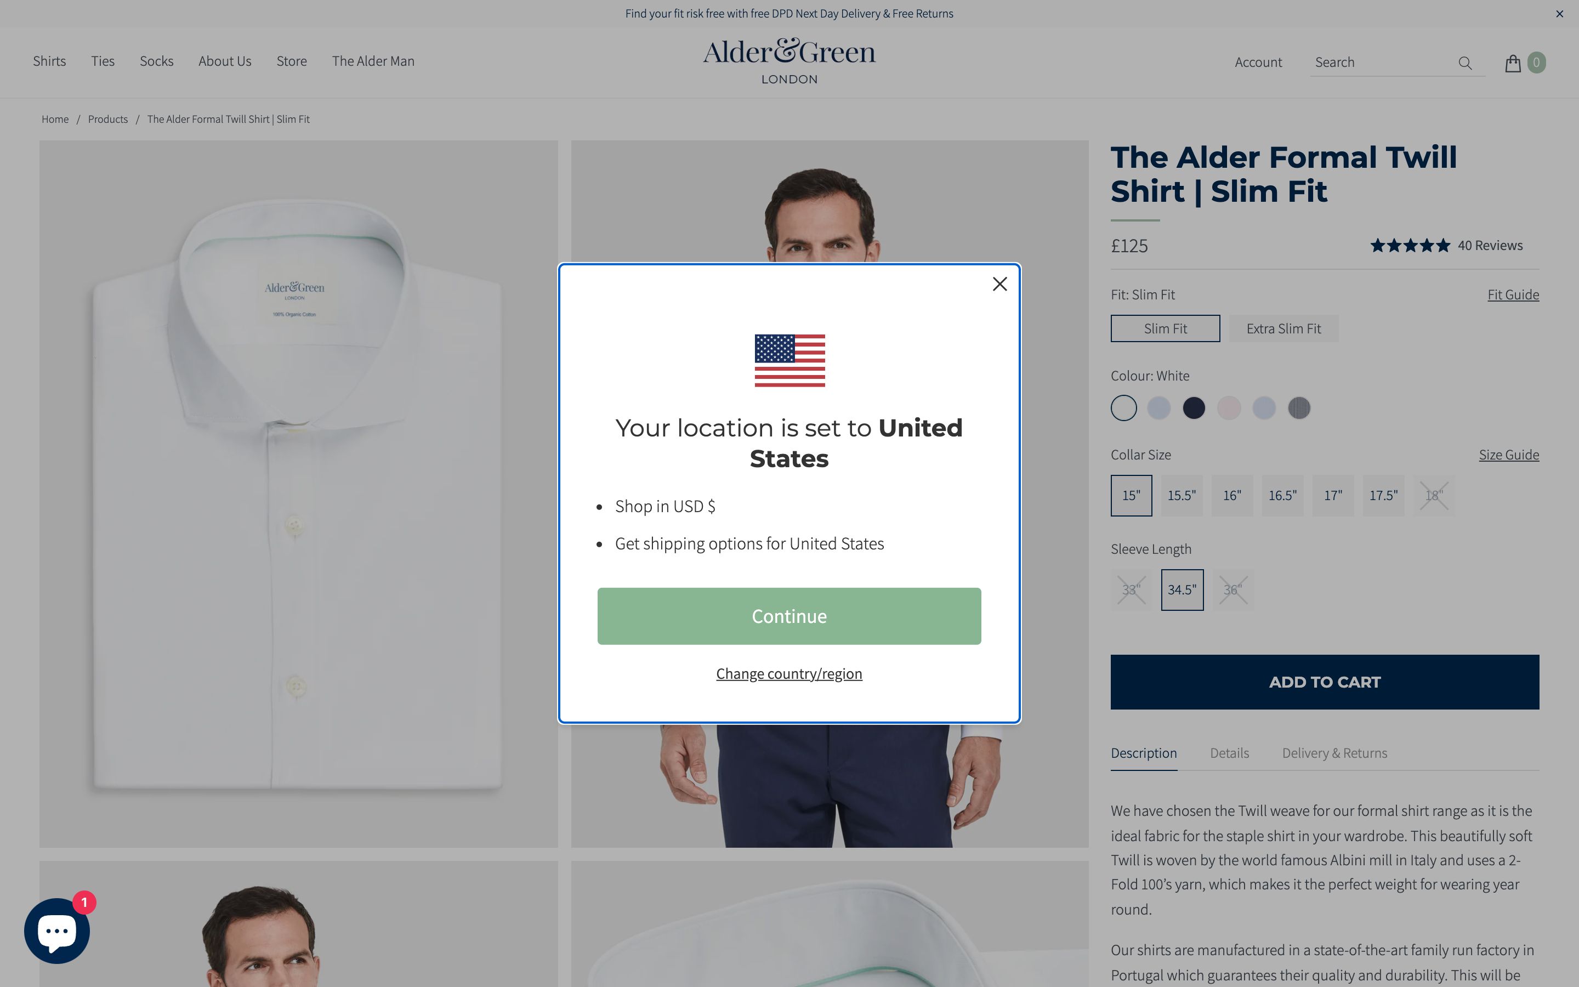Screen dimensions: 1579x987
Task: Select the Extra Slim Fit option
Action: [1283, 328]
